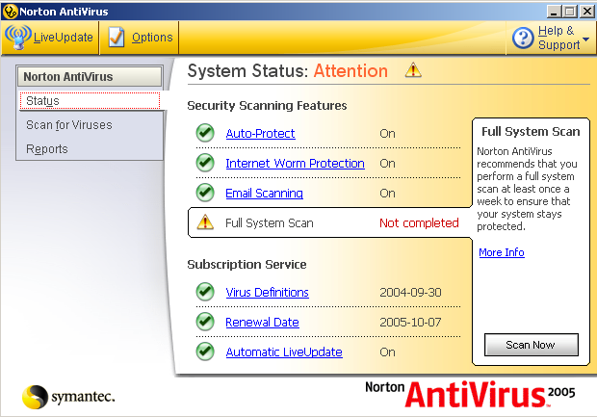Open the Automatic LiveUpdate link
This screenshot has width=597, height=417.
coord(284,352)
